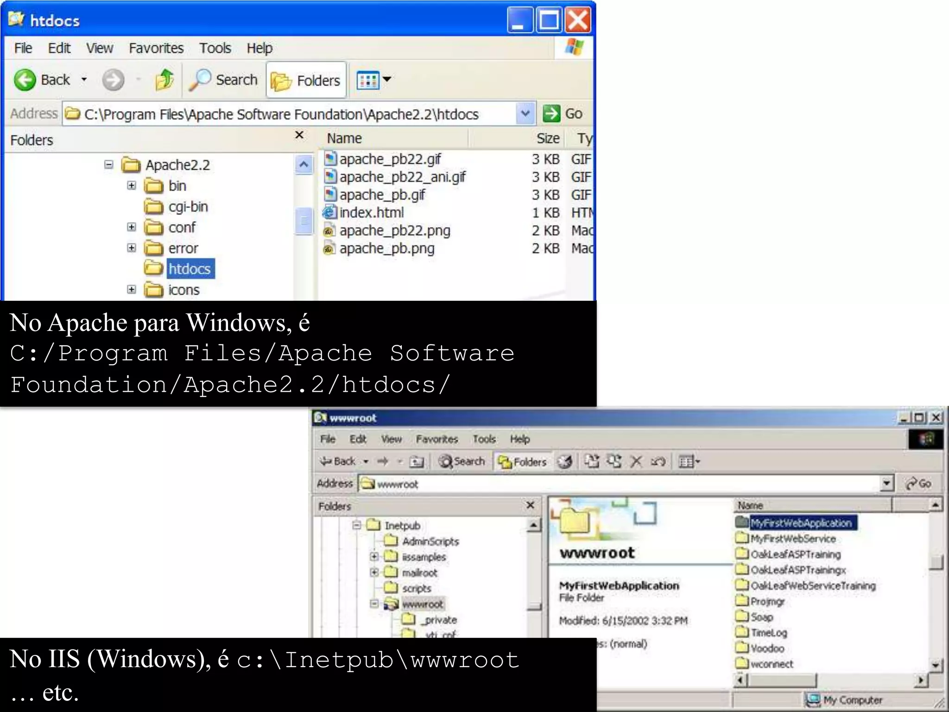Click the History icon in wwwroot toolbar
The image size is (949, 712).
point(564,461)
